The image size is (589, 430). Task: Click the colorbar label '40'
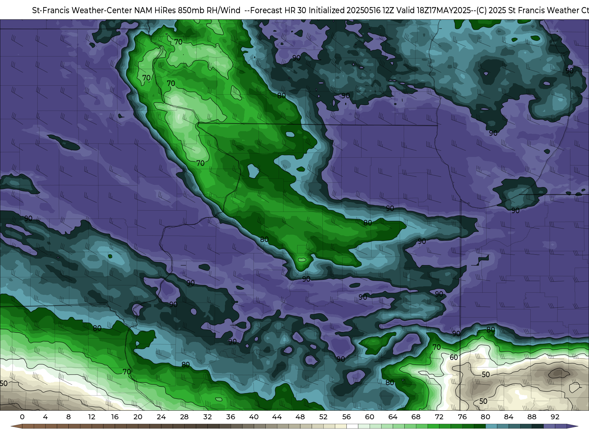pos(254,417)
